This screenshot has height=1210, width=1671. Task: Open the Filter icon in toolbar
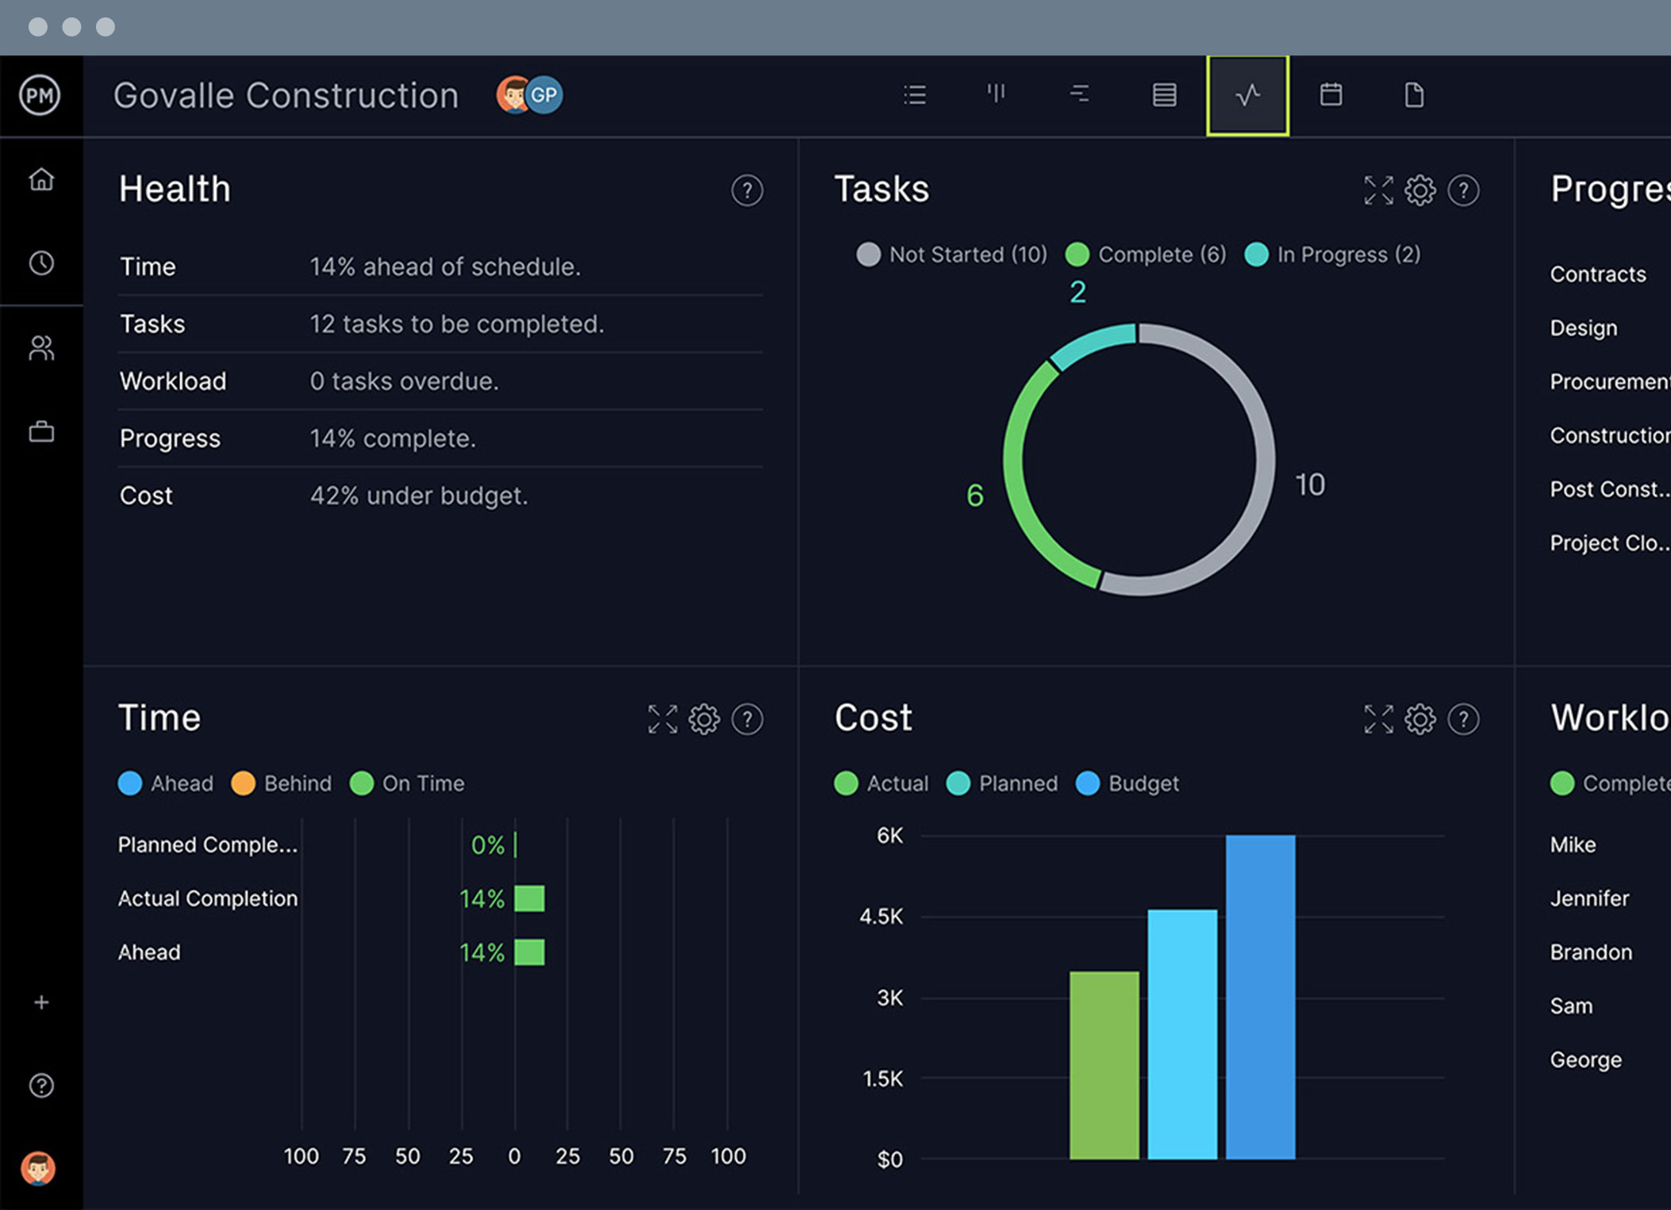click(1079, 92)
